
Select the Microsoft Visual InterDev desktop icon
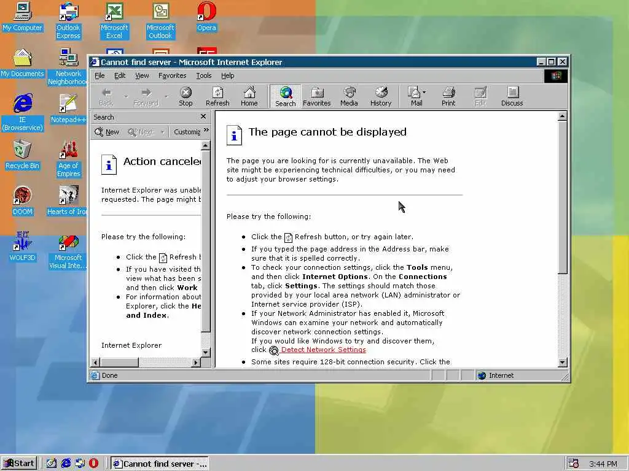(x=68, y=253)
